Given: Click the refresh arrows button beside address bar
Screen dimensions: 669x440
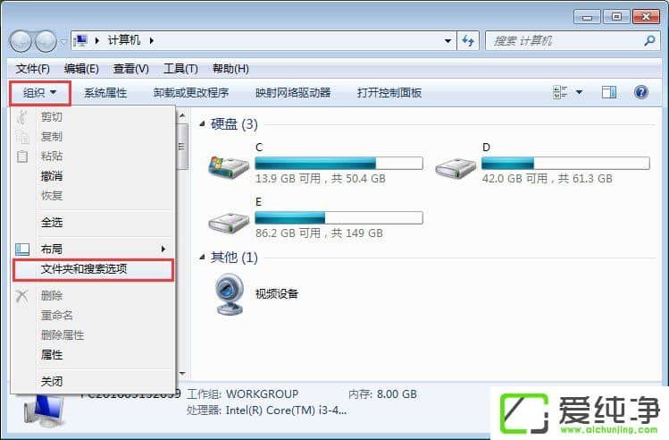Looking at the screenshot, I should point(468,41).
